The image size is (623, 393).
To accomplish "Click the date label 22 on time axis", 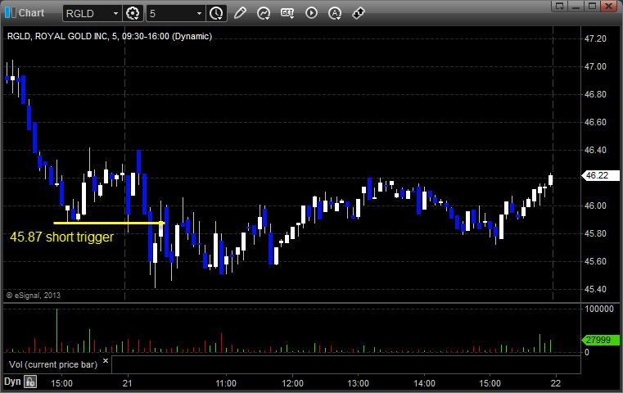I will pyautogui.click(x=555, y=383).
